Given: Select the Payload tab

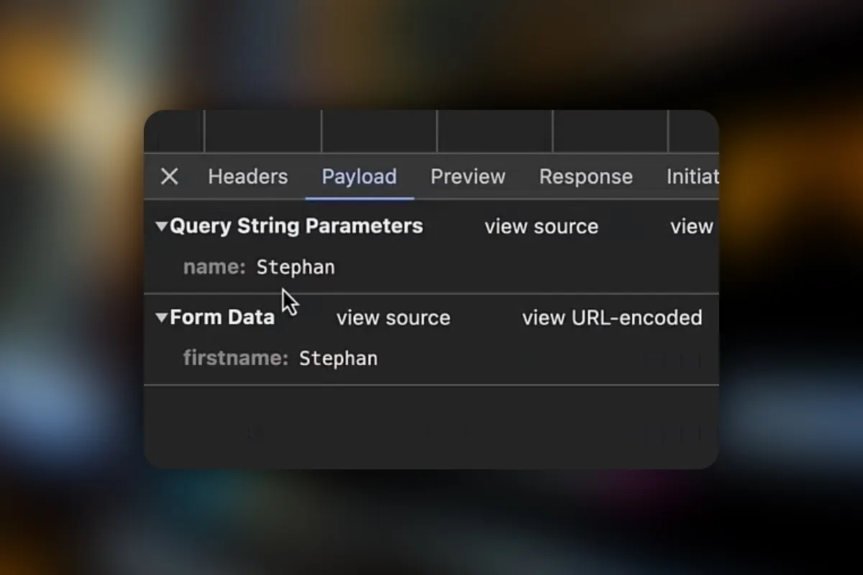Looking at the screenshot, I should pyautogui.click(x=359, y=177).
